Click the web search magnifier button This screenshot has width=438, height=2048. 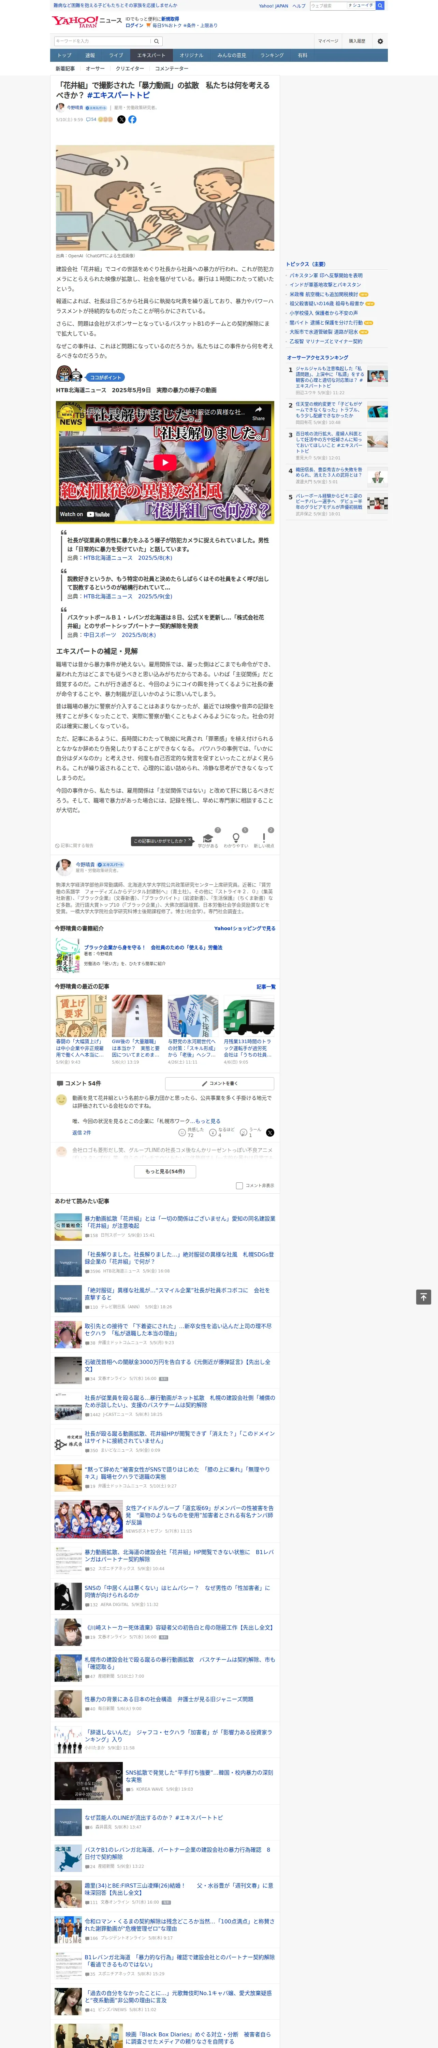tap(380, 5)
